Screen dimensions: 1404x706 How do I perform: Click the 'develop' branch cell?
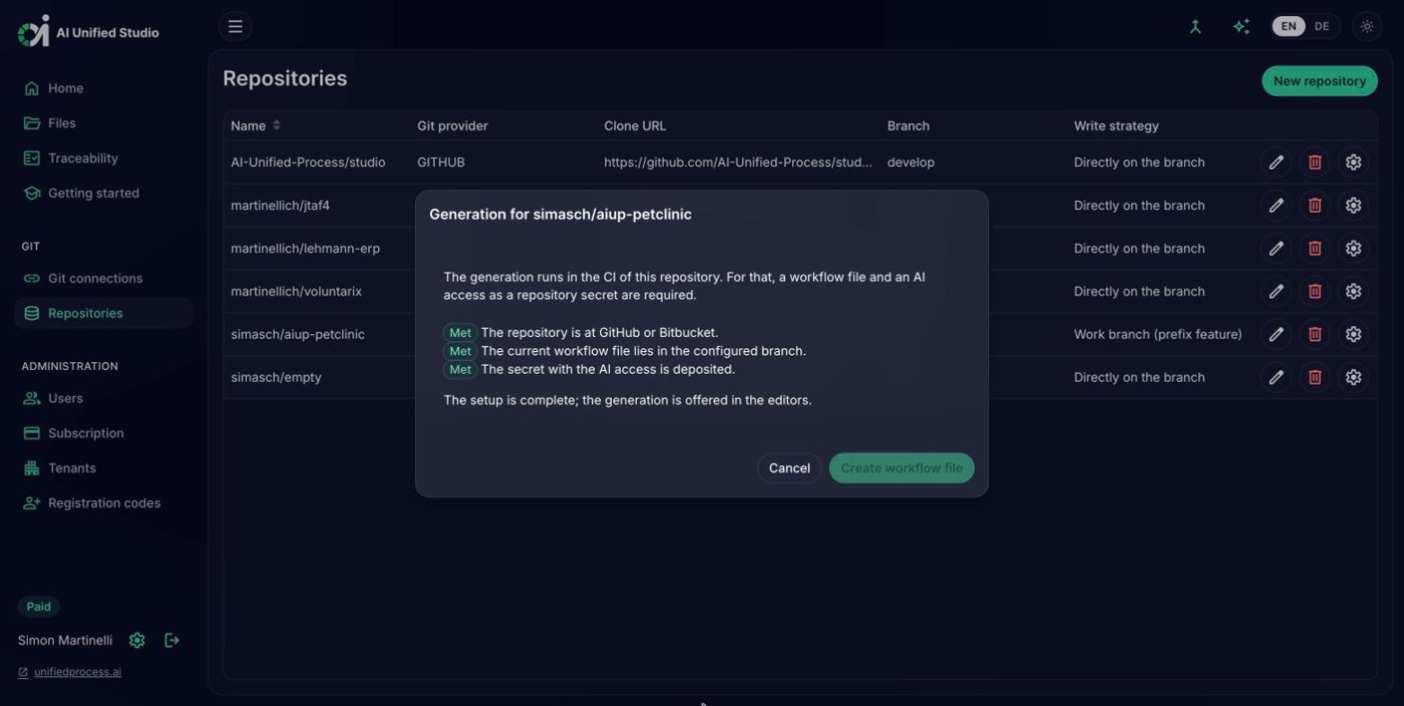coord(911,163)
